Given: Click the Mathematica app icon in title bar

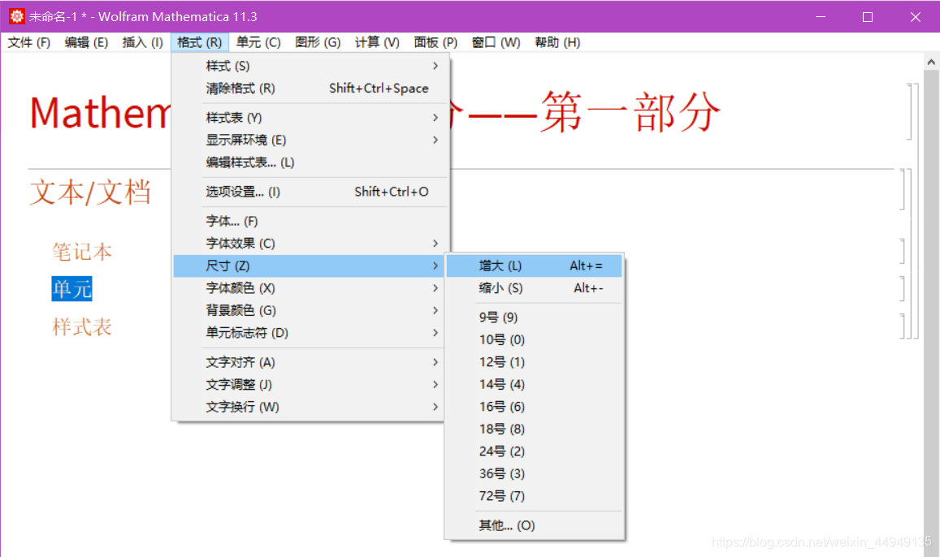Looking at the screenshot, I should [17, 16].
